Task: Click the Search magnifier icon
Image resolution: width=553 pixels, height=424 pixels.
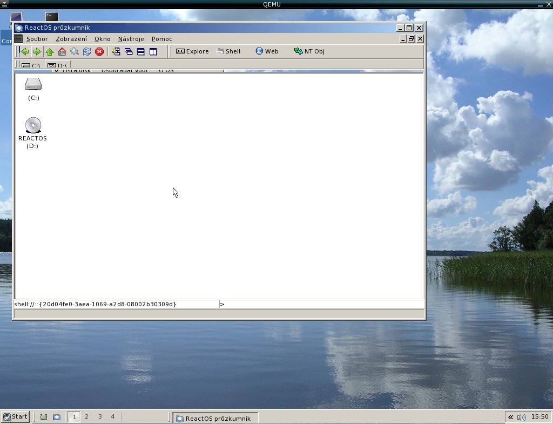Action: click(x=75, y=51)
